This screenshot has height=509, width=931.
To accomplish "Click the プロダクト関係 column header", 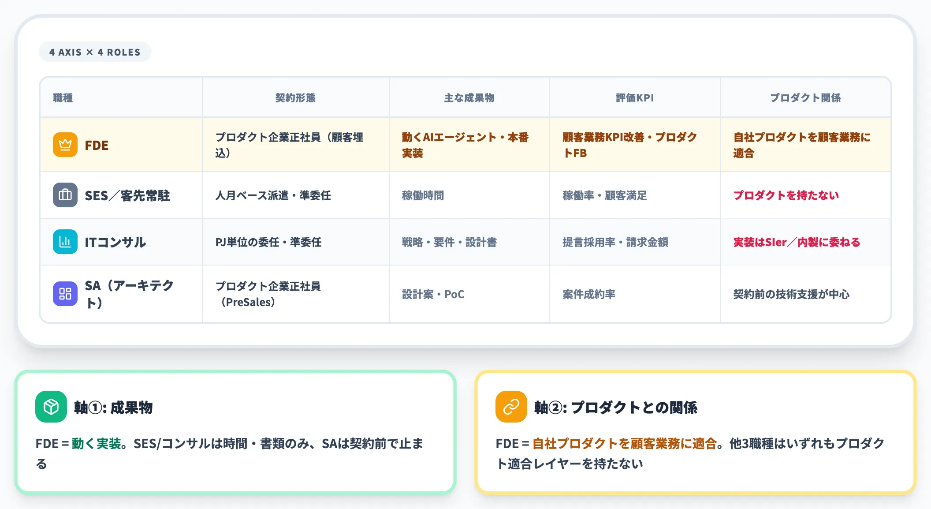I will [805, 97].
